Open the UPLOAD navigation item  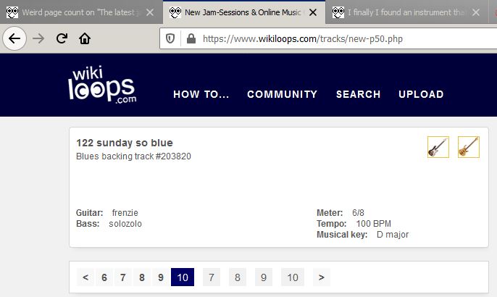point(421,94)
